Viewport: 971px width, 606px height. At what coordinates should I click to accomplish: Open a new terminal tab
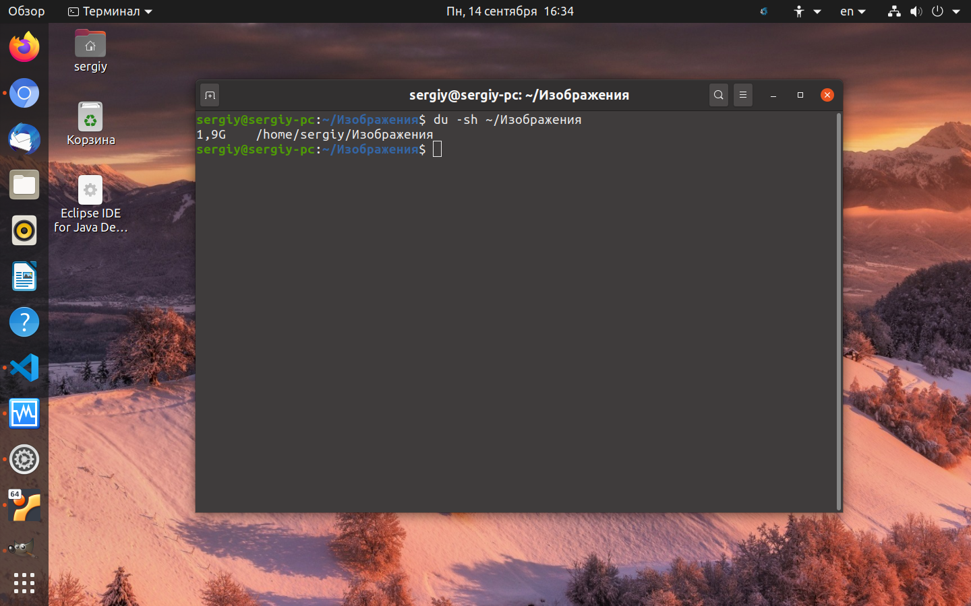(x=210, y=95)
